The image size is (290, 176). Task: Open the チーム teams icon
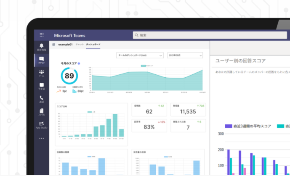click(x=41, y=74)
